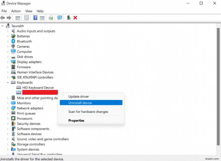This screenshot has height=161, width=221.
Task: Click the Network adapters icon
Action: coord(13,108)
